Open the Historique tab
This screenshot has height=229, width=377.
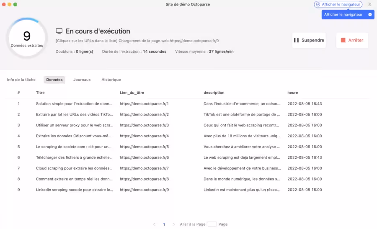coord(111,80)
